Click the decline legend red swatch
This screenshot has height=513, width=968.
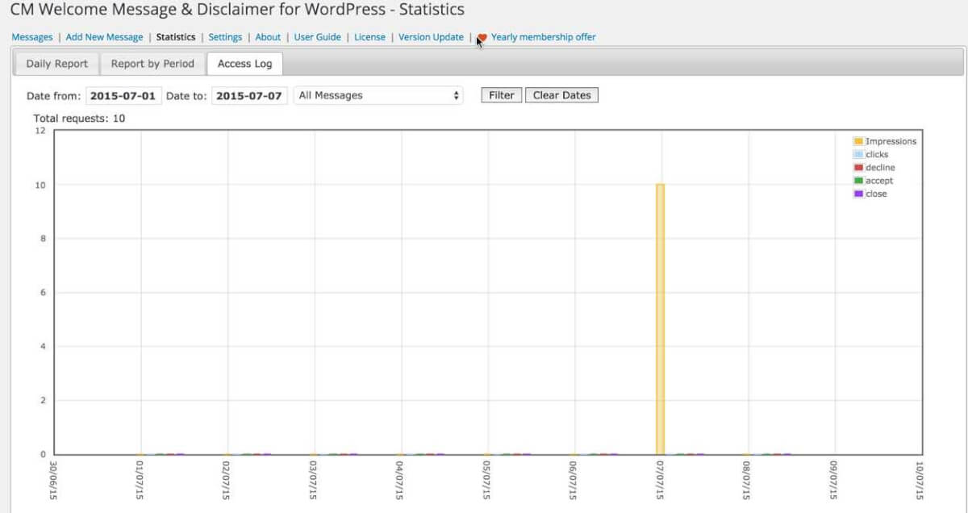(x=858, y=168)
